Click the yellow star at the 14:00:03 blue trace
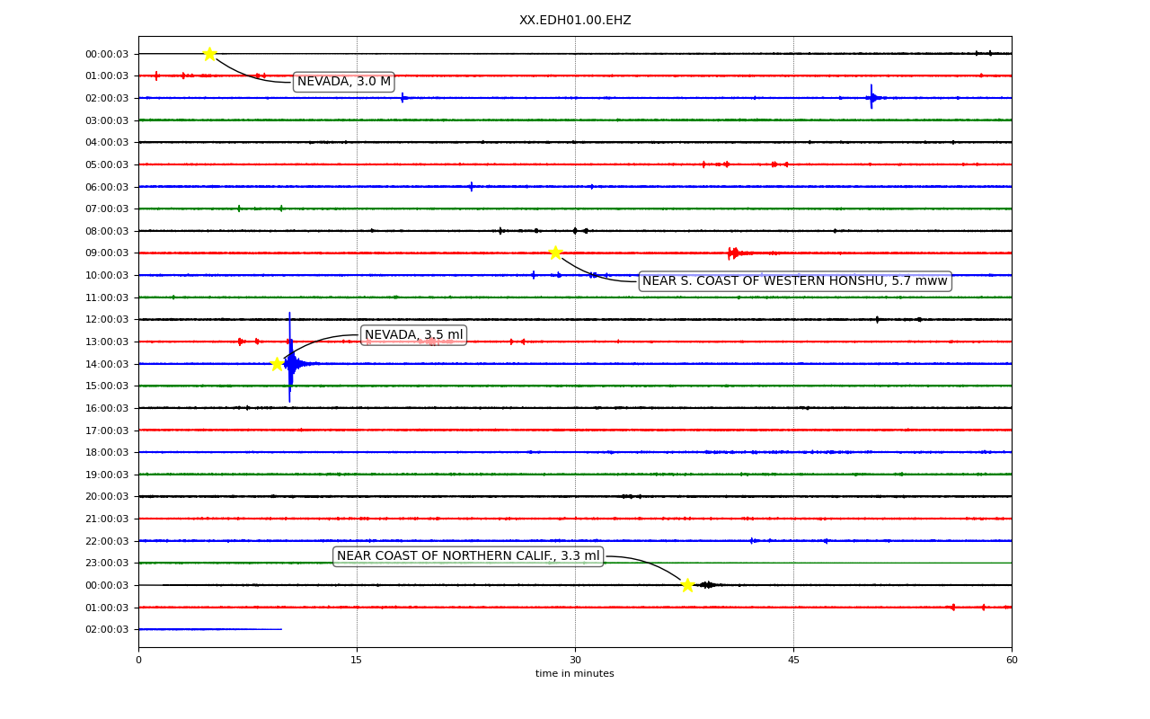The image size is (1150, 719). [x=277, y=364]
